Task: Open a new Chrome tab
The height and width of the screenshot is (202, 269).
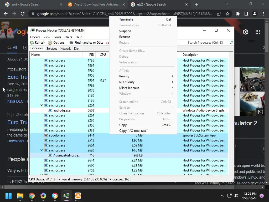Action: (x=196, y=4)
